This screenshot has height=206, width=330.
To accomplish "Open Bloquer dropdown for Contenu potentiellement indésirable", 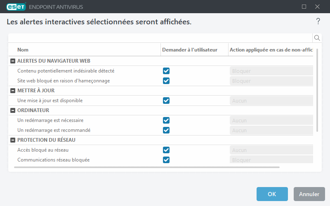I will [x=271, y=71].
